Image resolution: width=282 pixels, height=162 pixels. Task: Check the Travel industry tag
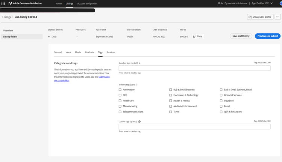[170, 112]
